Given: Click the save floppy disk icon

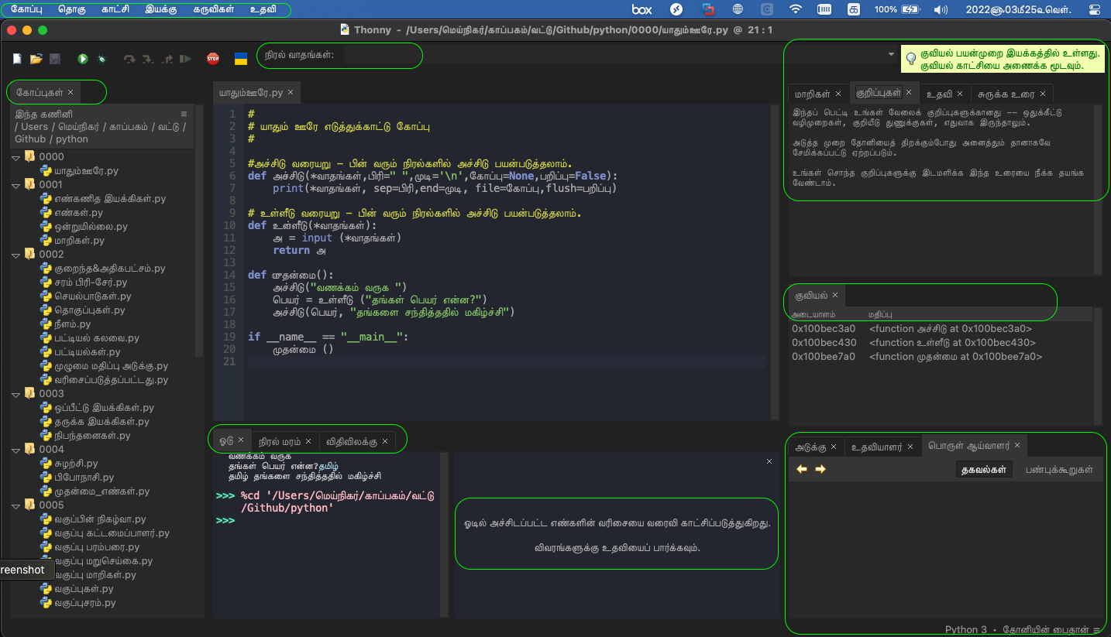Looking at the screenshot, I should coord(55,59).
